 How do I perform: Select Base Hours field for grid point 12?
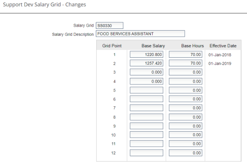click(x=185, y=153)
